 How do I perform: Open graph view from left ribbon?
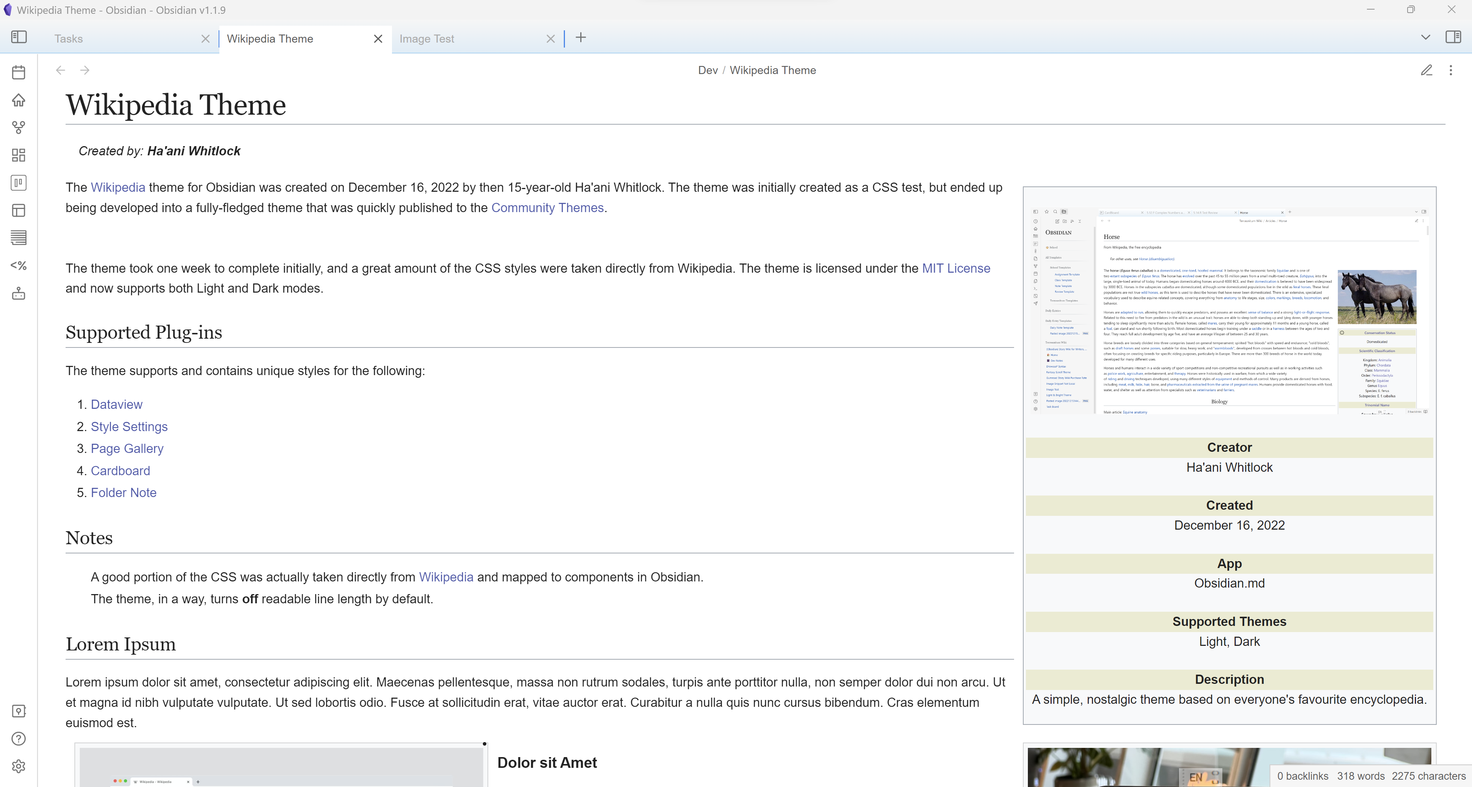tap(18, 127)
